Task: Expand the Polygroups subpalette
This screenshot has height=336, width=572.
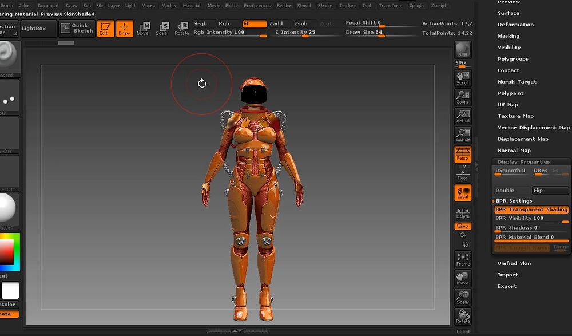Action: pyautogui.click(x=513, y=59)
